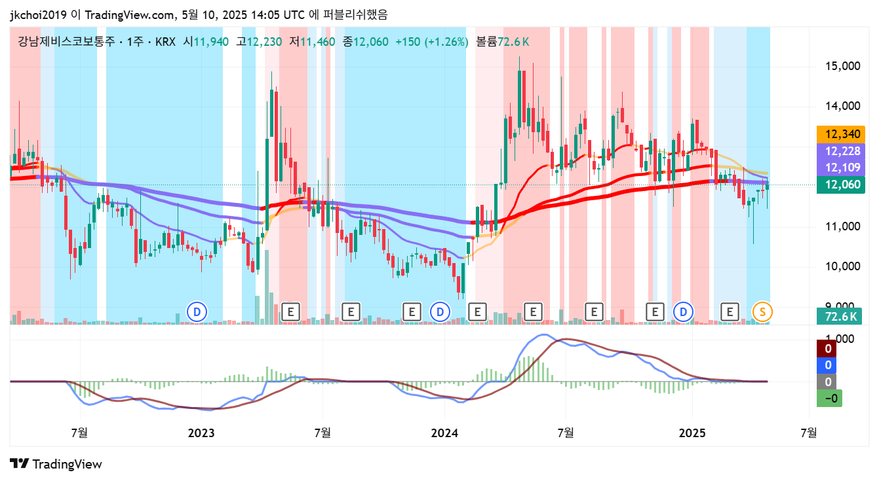Click the 7월 label between 2023 and 2024
This screenshot has width=879, height=481.
[322, 433]
